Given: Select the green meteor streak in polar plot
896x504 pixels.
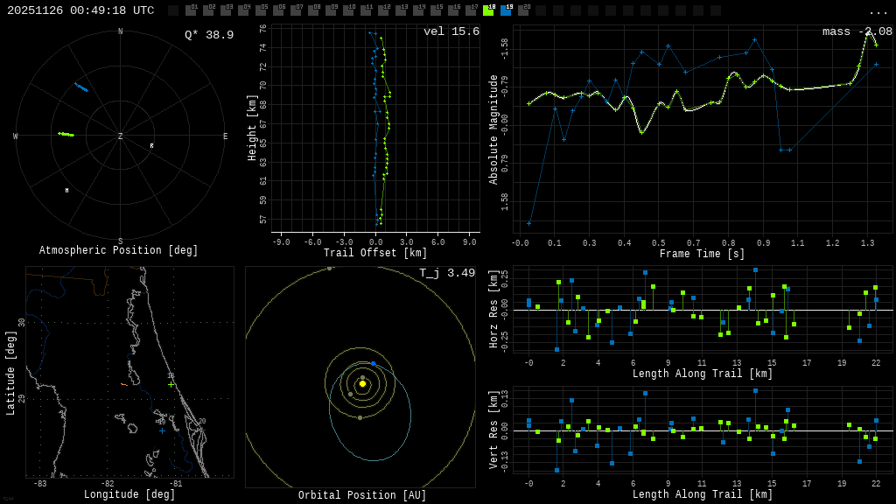Looking at the screenshot, I should pos(66,134).
